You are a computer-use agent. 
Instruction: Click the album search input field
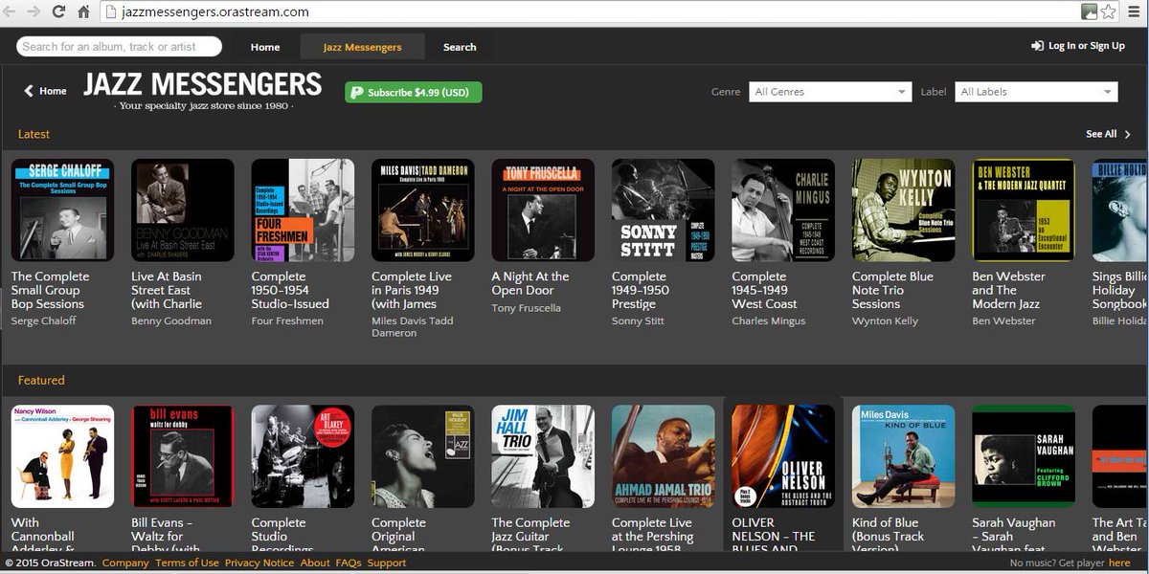pos(119,46)
